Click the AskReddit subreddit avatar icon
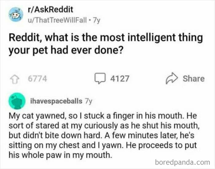Viewport: 215px width, 169px height. tap(16, 14)
